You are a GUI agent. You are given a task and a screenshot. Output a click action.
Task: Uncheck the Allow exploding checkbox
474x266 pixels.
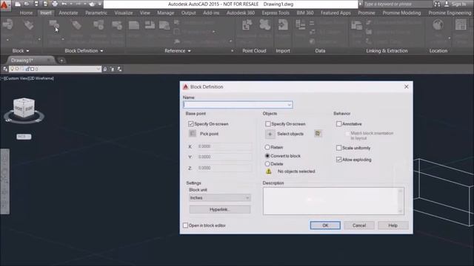[x=339, y=160]
